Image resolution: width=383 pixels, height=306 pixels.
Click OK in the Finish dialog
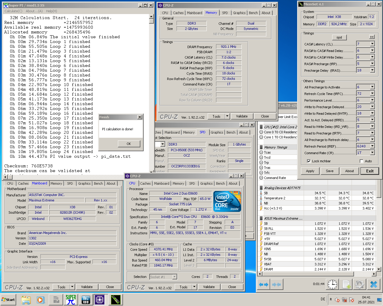pos(129,144)
